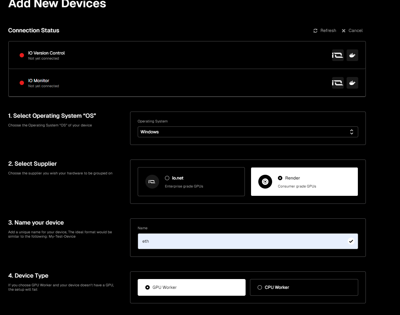Choose the GPU Worker radio option
This screenshot has width=400, height=315.
click(148, 287)
